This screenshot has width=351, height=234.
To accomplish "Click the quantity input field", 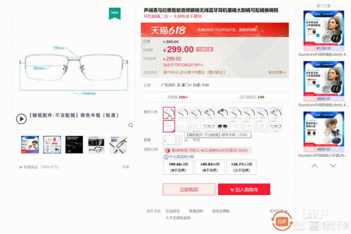I will (x=169, y=141).
